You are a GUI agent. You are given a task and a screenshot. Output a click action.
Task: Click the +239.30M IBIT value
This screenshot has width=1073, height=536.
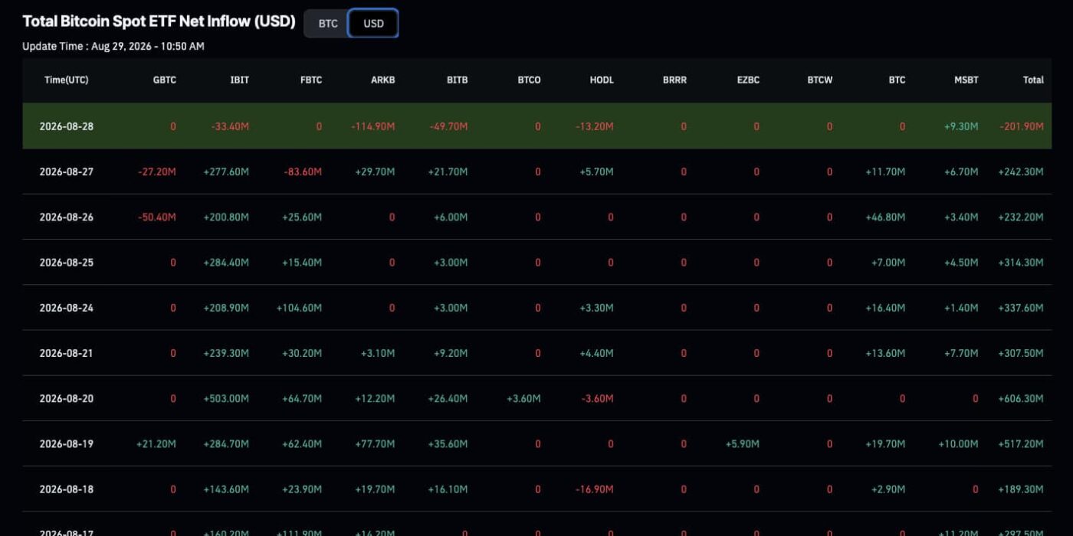pos(226,353)
